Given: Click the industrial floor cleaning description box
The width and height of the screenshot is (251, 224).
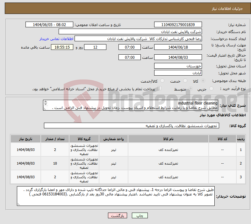Looking at the screenshot, I should tap(131, 105).
